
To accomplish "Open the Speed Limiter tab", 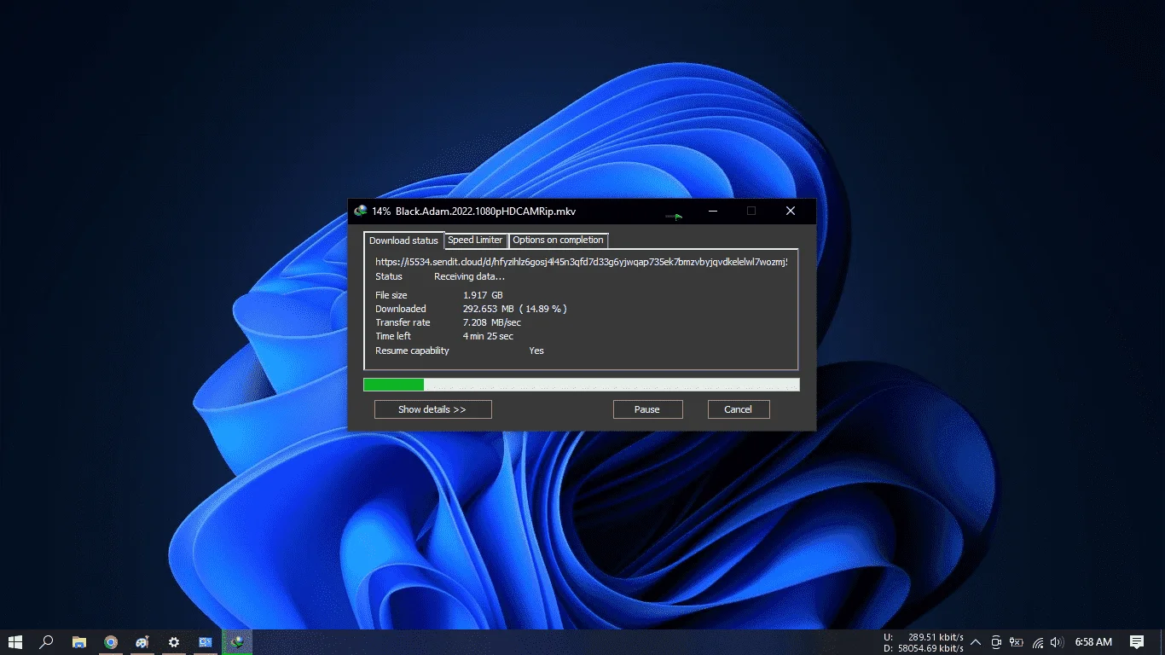I will tap(475, 241).
